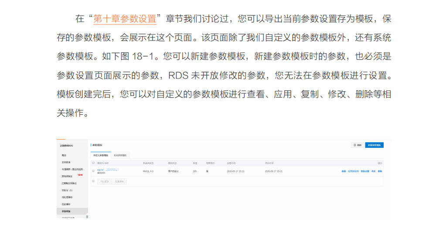Click the parameter count 205 cell
This screenshot has width=446, height=232.
(x=195, y=171)
